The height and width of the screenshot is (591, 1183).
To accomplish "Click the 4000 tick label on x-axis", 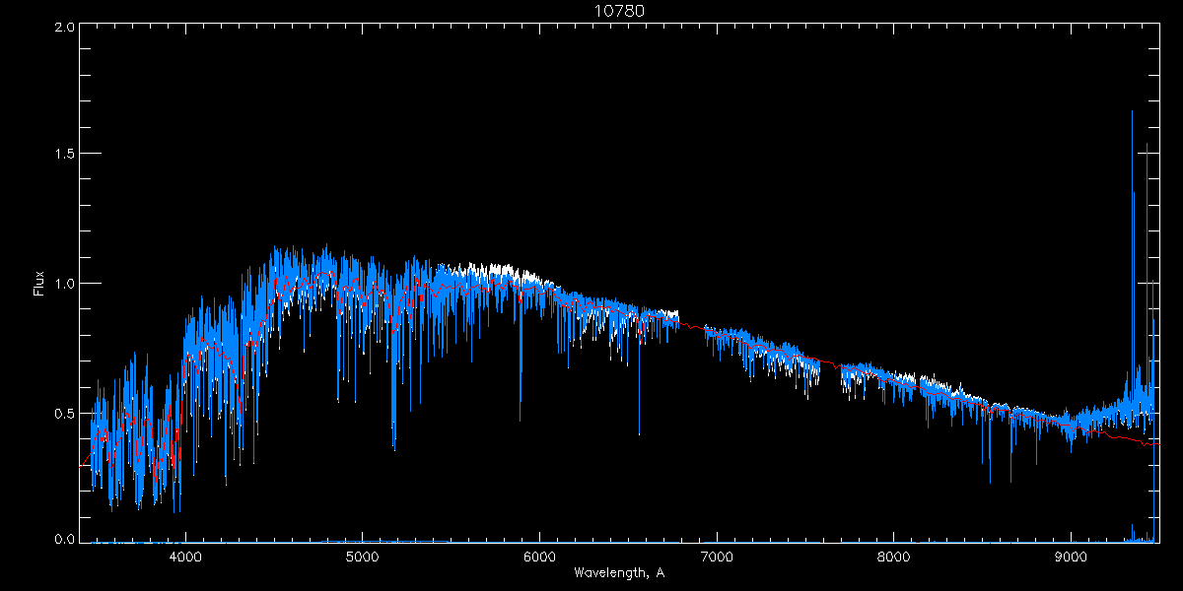I will 185,556.
